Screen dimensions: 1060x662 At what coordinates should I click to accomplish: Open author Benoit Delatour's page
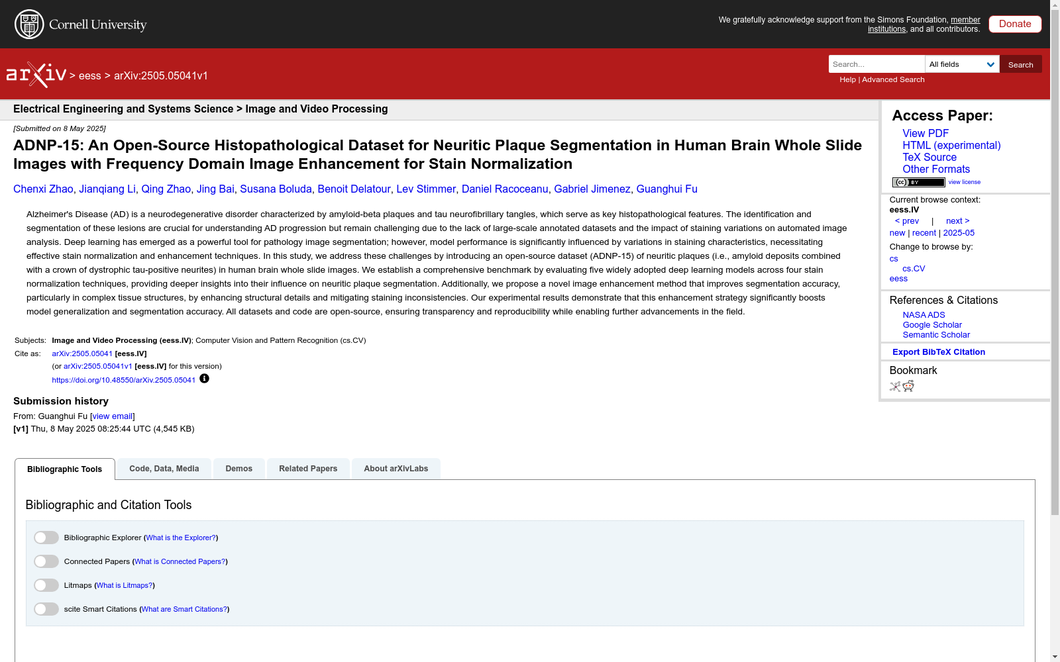click(x=354, y=189)
